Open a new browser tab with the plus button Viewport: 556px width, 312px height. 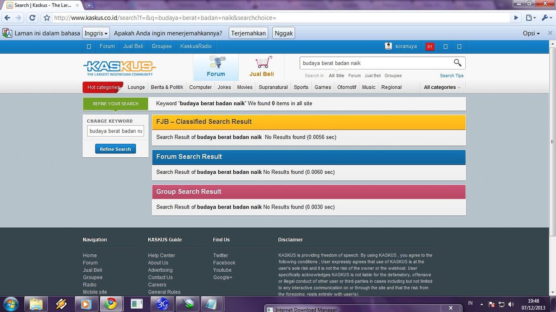click(x=89, y=5)
